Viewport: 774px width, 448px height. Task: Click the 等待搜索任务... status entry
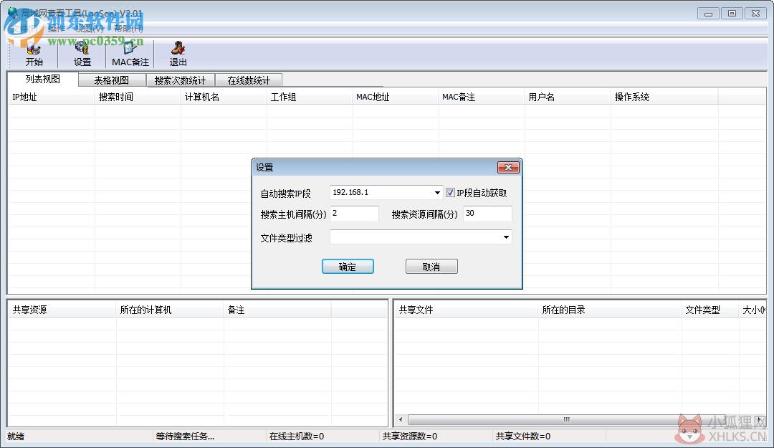pyautogui.click(x=185, y=437)
